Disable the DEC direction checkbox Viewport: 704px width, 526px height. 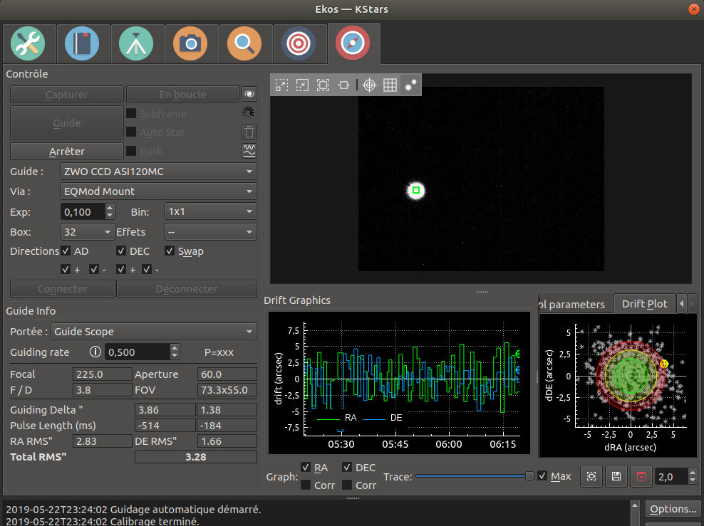point(122,251)
